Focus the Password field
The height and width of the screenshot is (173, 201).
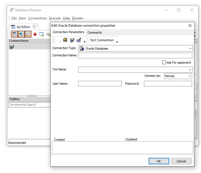[168, 84]
